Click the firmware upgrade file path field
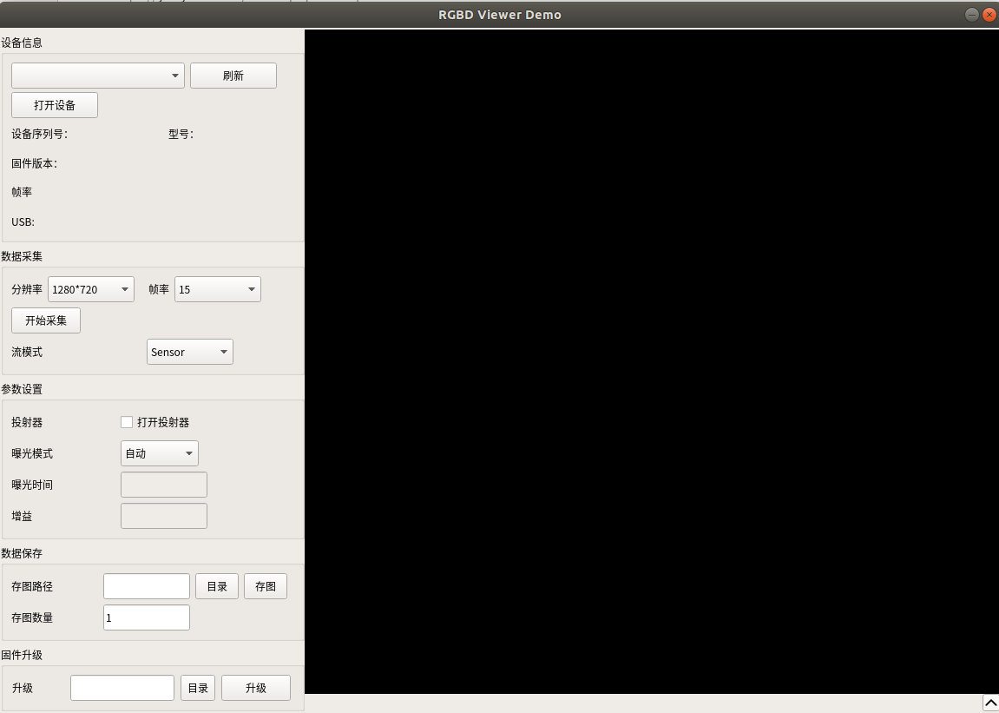999x713 pixels. point(122,687)
